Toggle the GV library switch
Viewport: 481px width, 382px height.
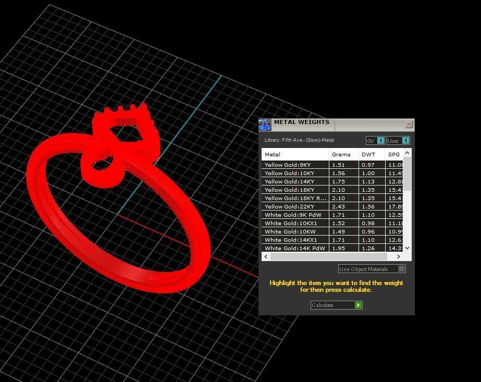(x=375, y=141)
